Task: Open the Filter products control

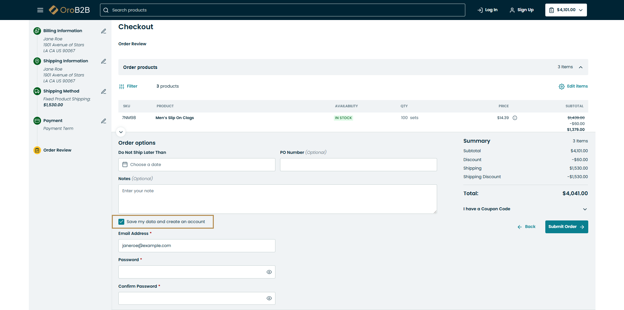Action: pyautogui.click(x=128, y=86)
